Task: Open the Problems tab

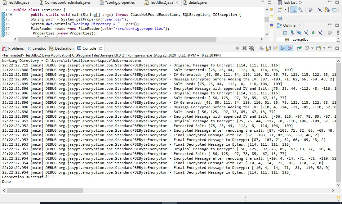Action: click(13, 48)
